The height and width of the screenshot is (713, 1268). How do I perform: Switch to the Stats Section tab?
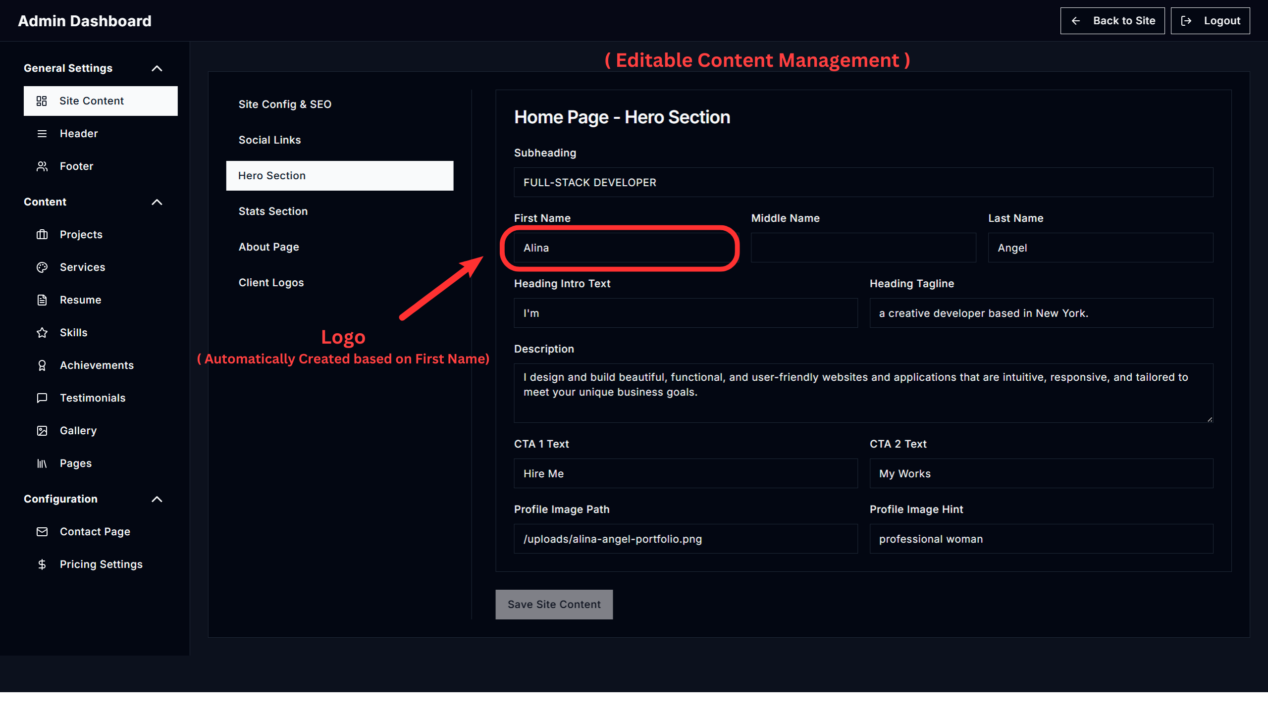[273, 211]
